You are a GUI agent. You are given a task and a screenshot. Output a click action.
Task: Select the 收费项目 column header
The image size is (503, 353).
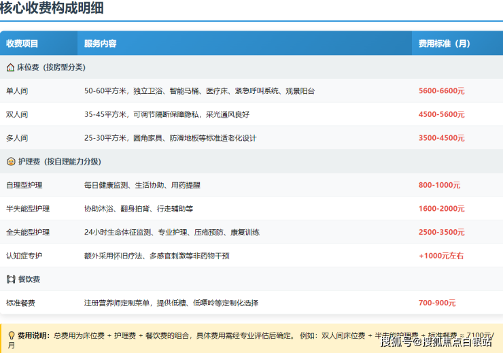(x=22, y=44)
